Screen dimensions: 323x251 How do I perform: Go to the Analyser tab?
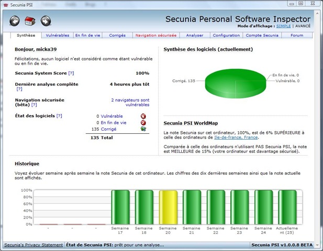tap(195, 36)
